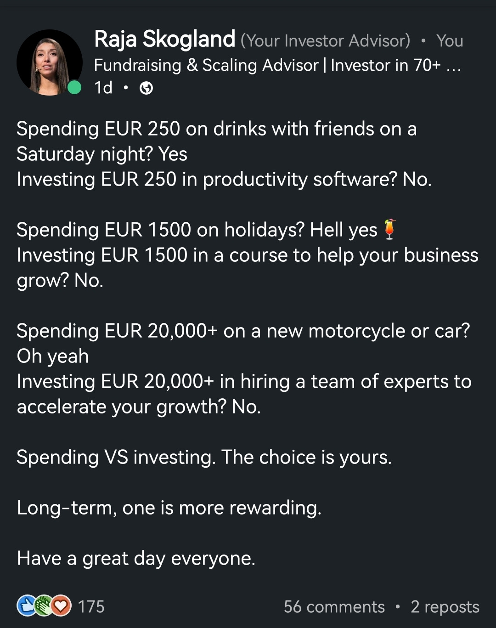Click the cocktail emoji next to Hell yes
Viewport: 496px width, 628px height.
(390, 229)
